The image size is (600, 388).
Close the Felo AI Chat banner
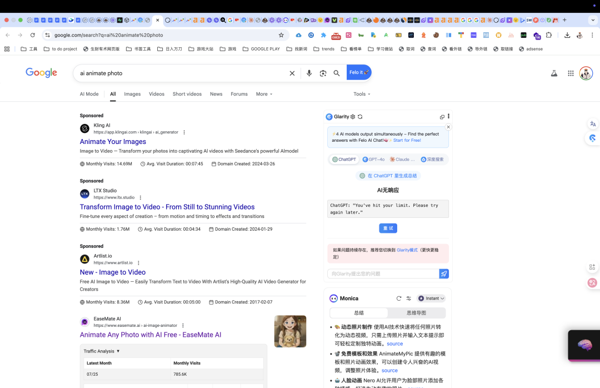click(x=448, y=127)
